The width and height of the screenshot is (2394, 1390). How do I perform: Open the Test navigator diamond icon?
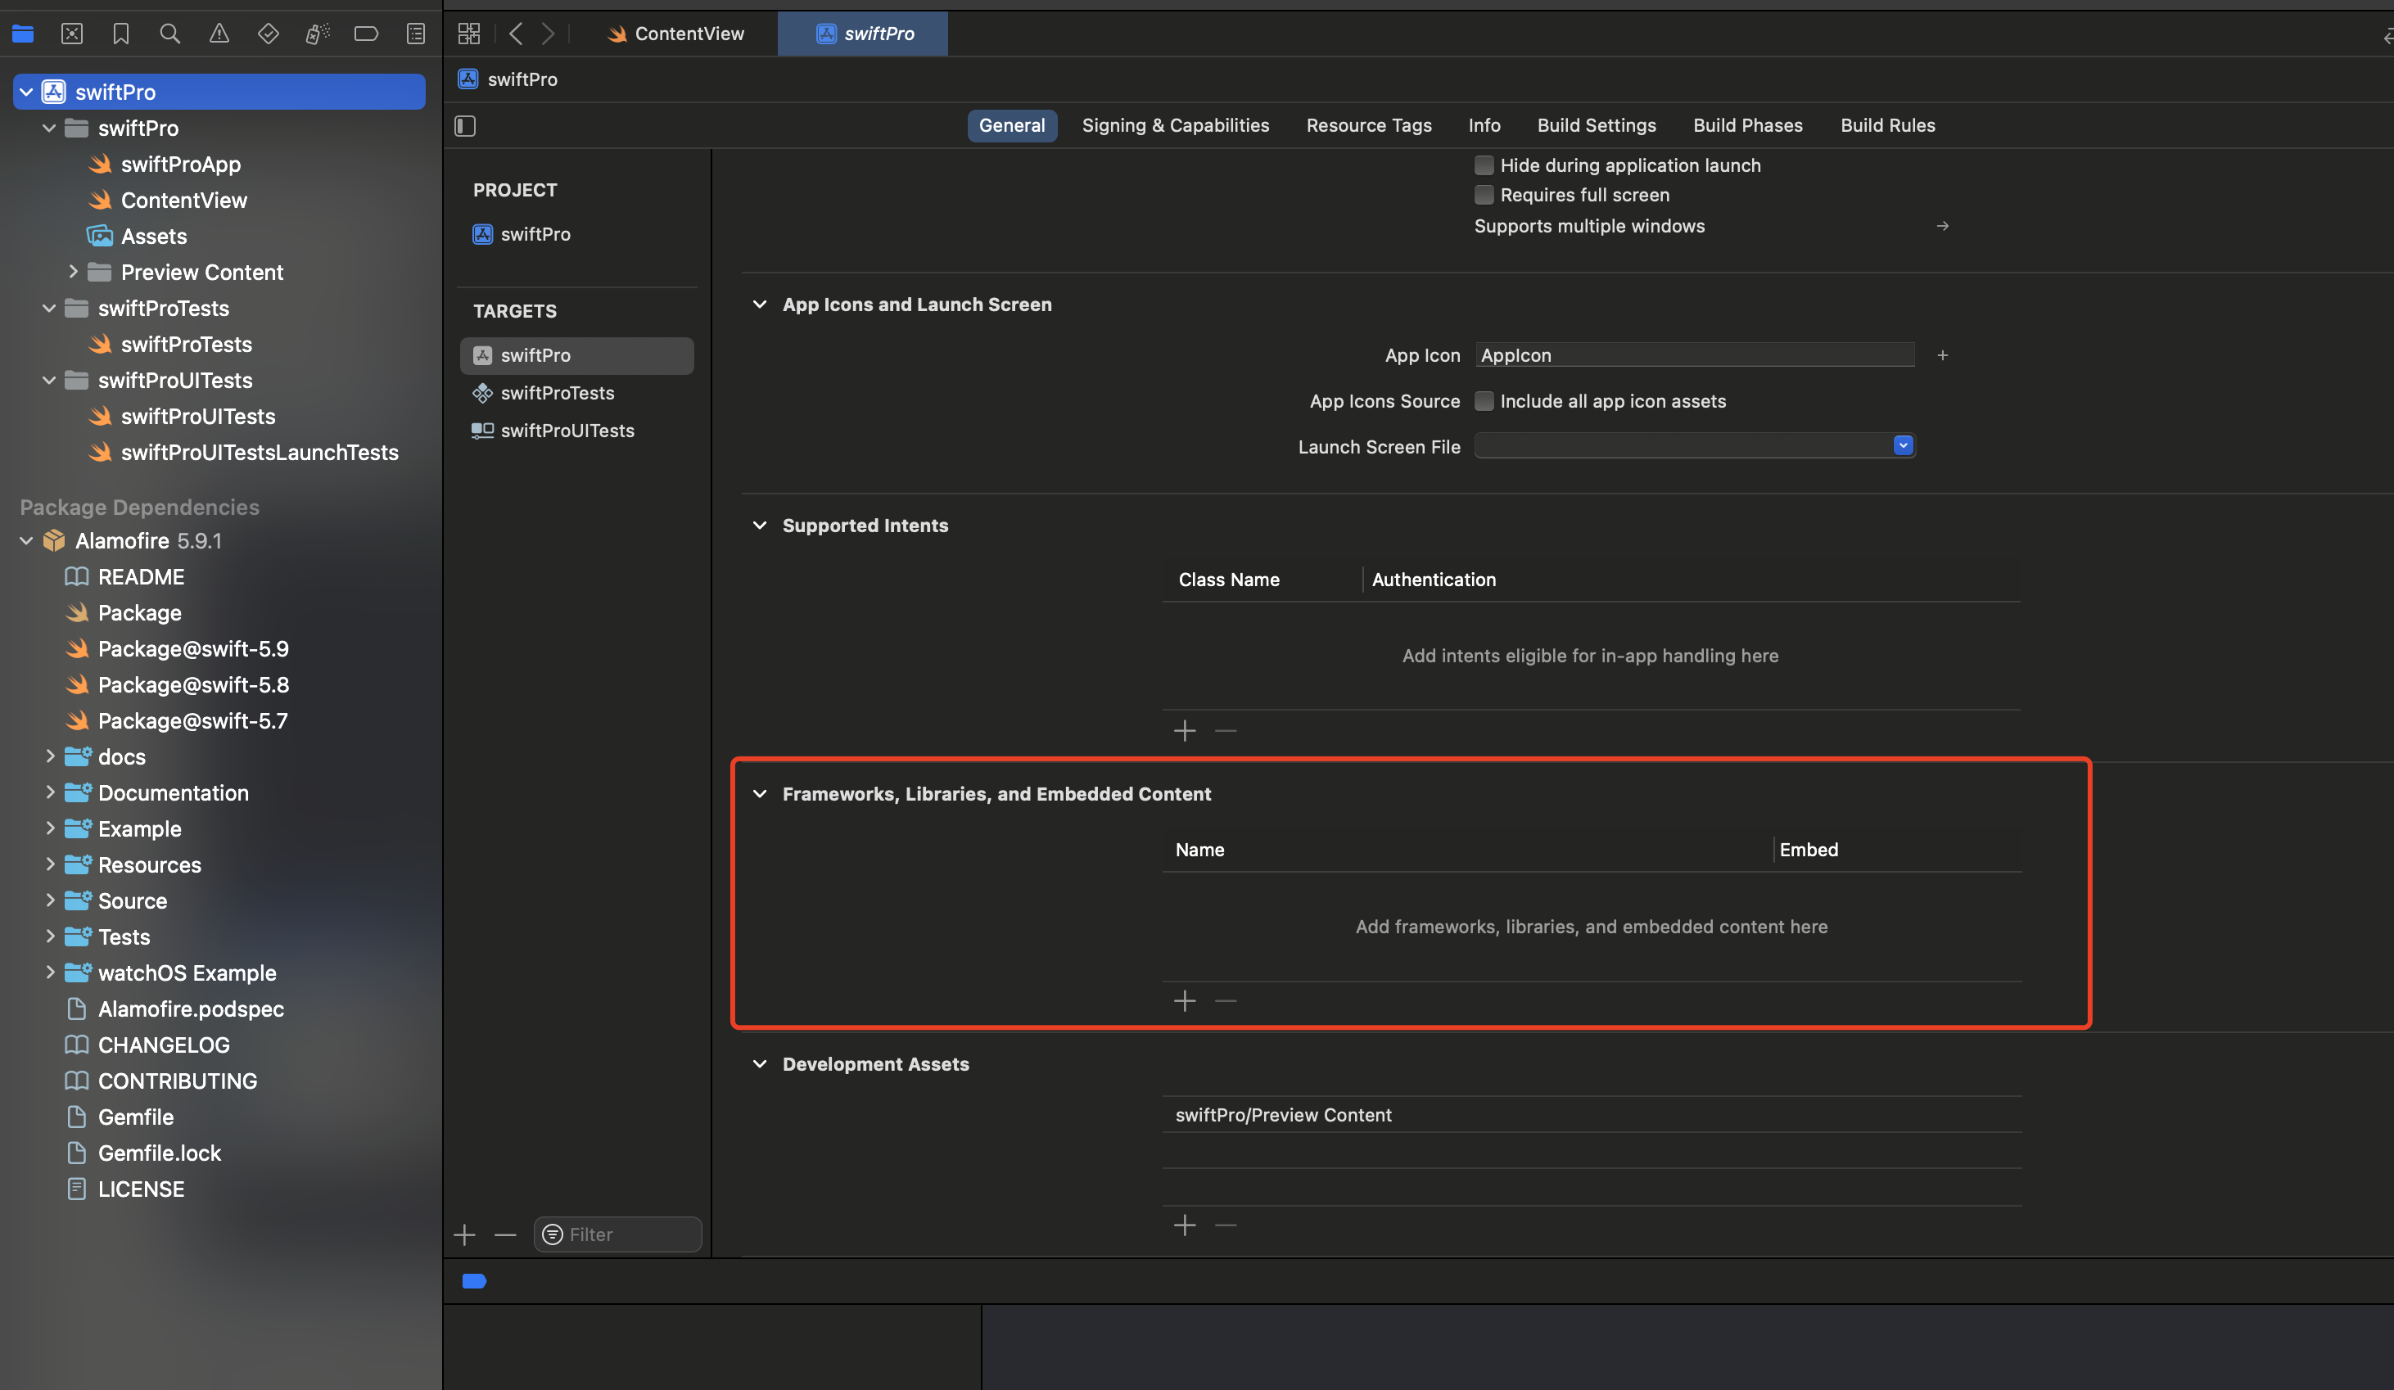pos(269,34)
